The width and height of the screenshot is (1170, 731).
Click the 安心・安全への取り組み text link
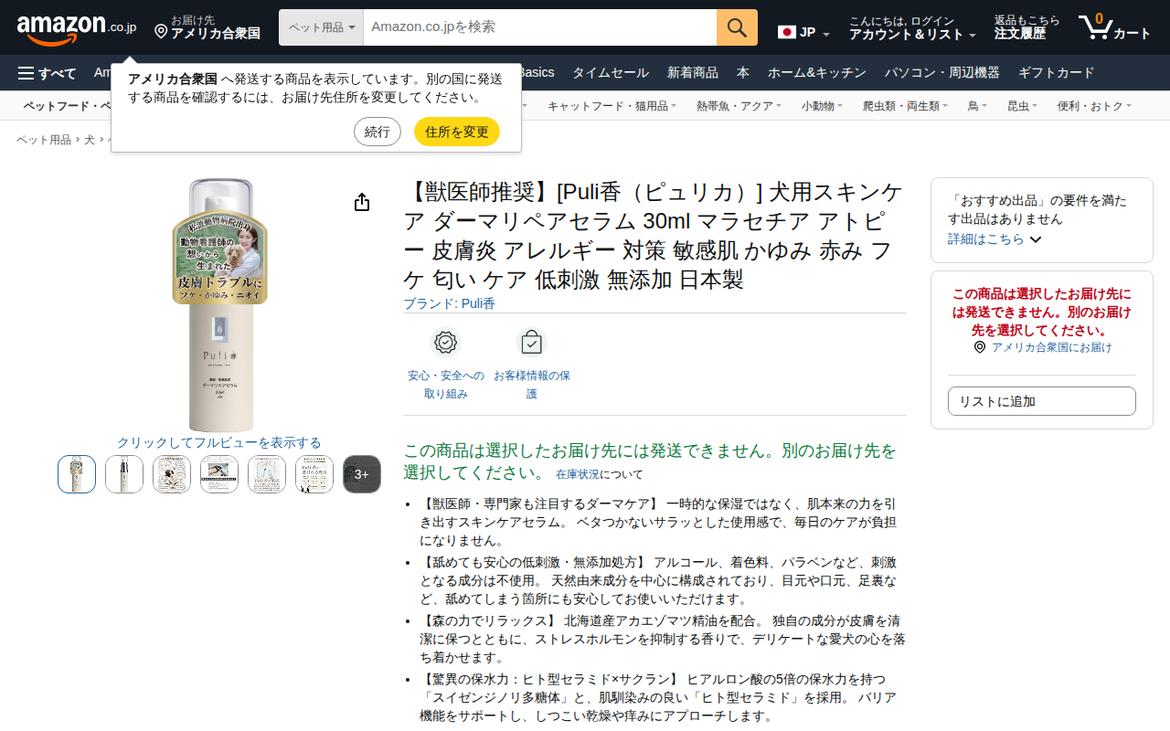click(x=446, y=385)
